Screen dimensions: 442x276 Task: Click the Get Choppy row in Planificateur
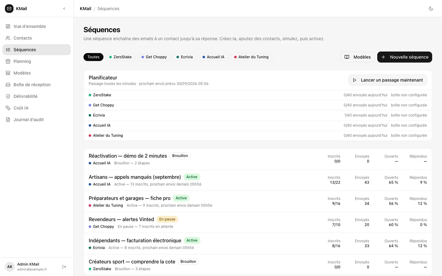[258, 105]
